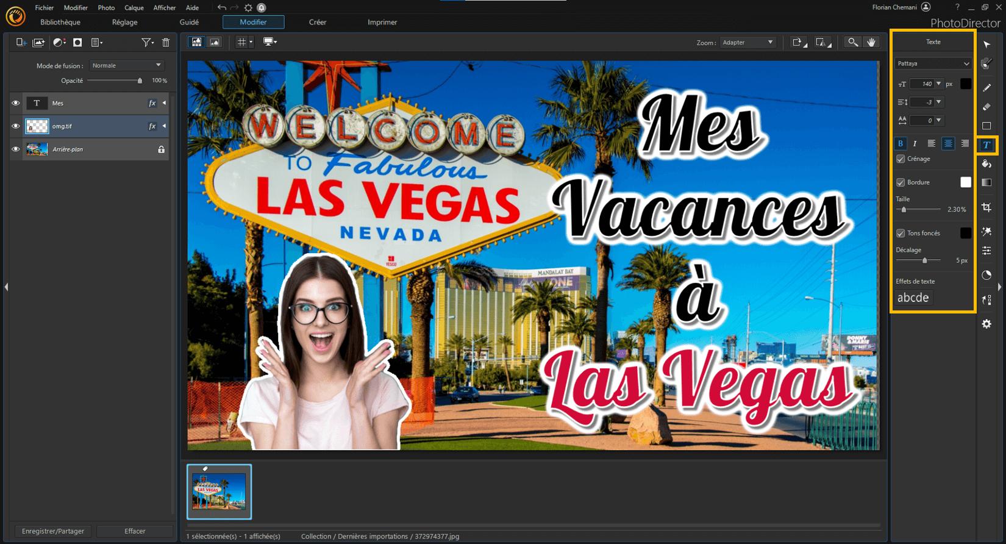Uncheck the Tons foncés checkbox
Image resolution: width=1006 pixels, height=544 pixels.
click(x=901, y=233)
